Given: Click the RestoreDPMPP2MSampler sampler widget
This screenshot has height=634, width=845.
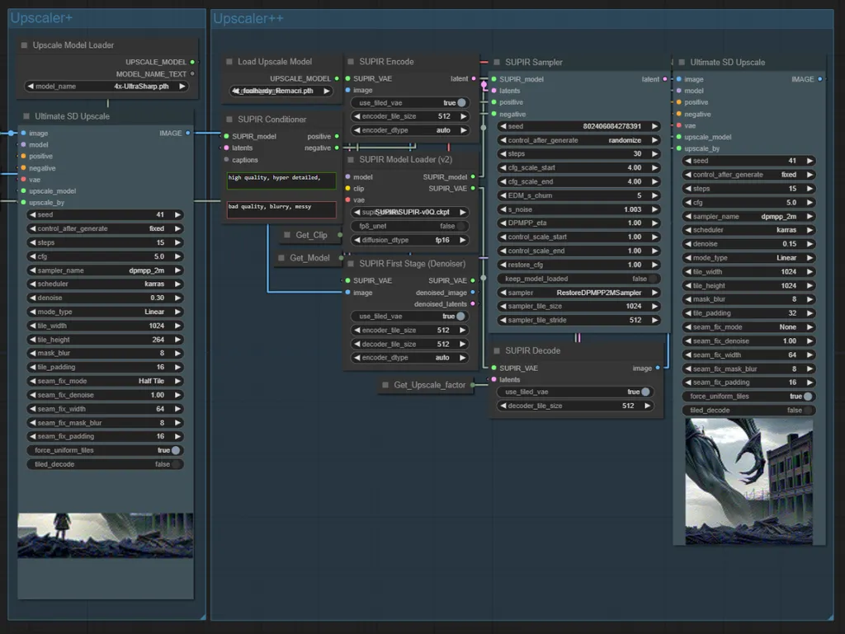Looking at the screenshot, I should tap(578, 292).
